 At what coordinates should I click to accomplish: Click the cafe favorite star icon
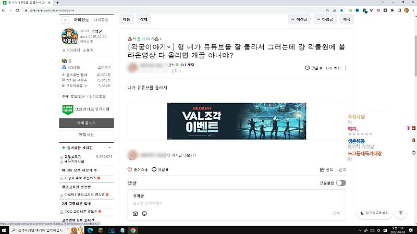tap(66, 20)
